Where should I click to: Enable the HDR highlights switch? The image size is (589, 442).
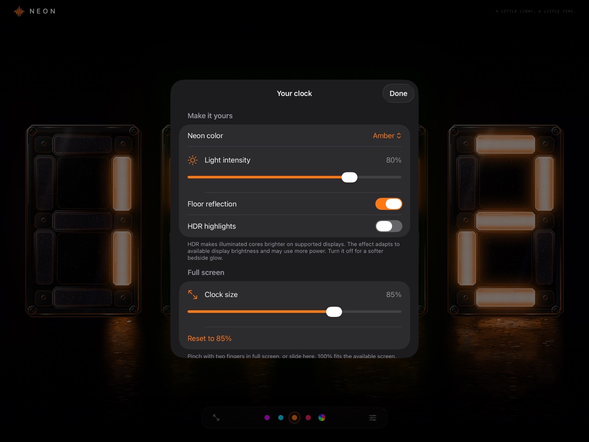pos(389,226)
